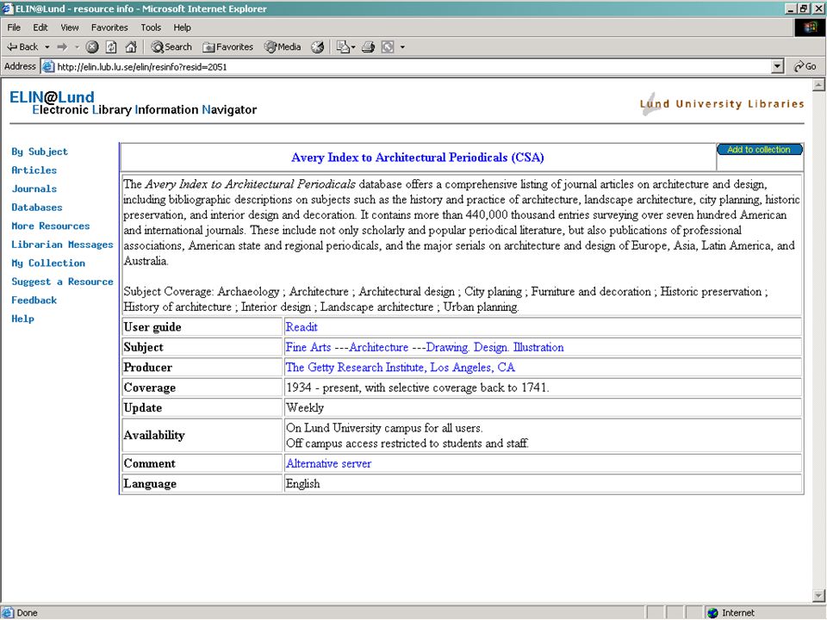This screenshot has width=827, height=620.
Task: Open the File menu
Action: pyautogui.click(x=14, y=28)
